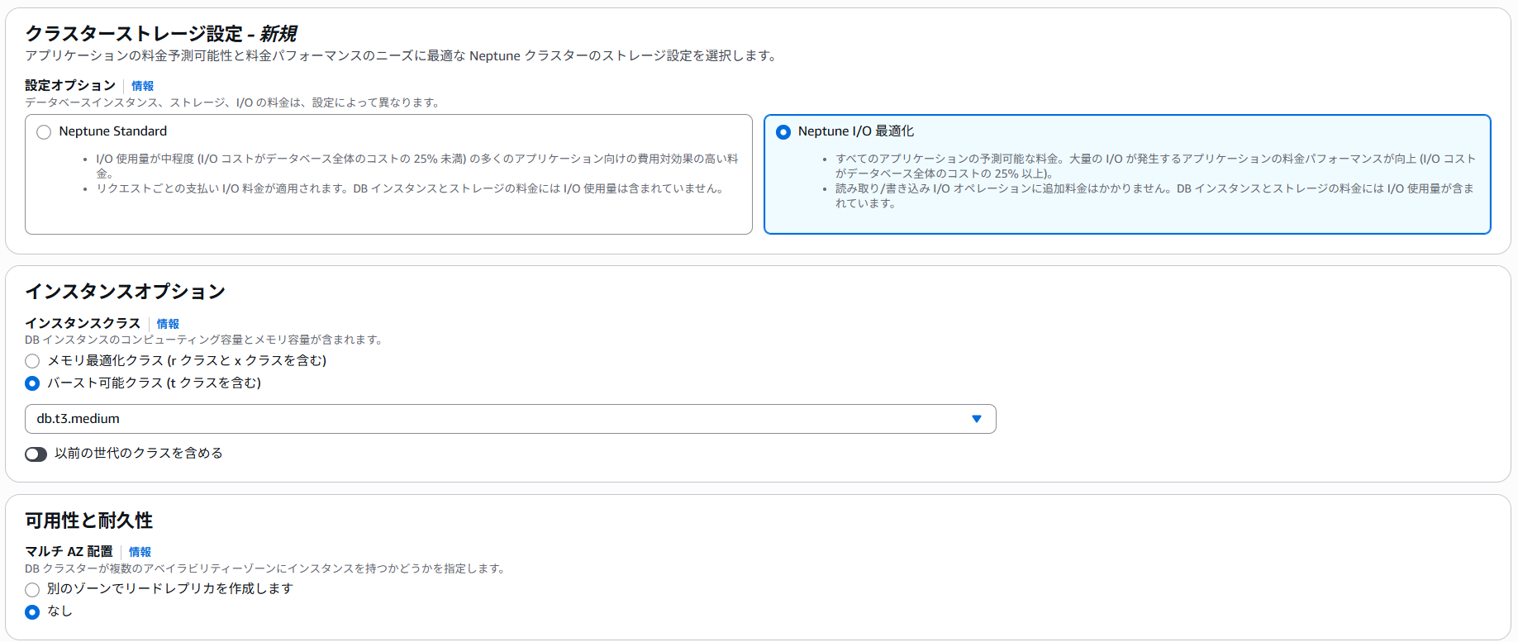1518x642 pixels.
Task: Click the Neptune Standard I/O 使用量が中程度 description bullet
Action: point(417,166)
